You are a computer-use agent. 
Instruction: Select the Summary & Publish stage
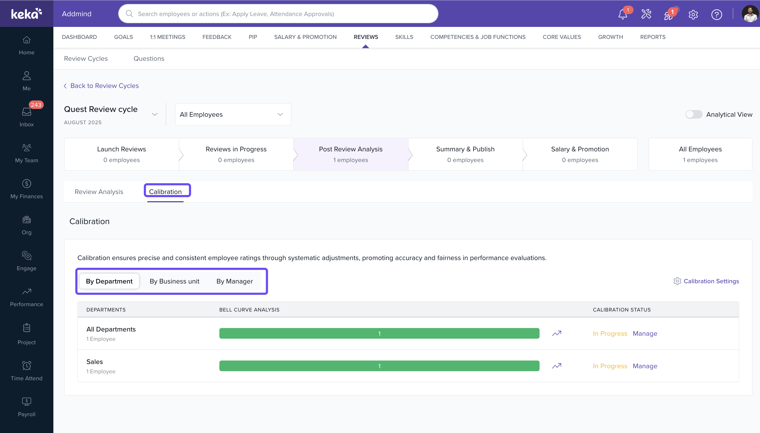(465, 154)
